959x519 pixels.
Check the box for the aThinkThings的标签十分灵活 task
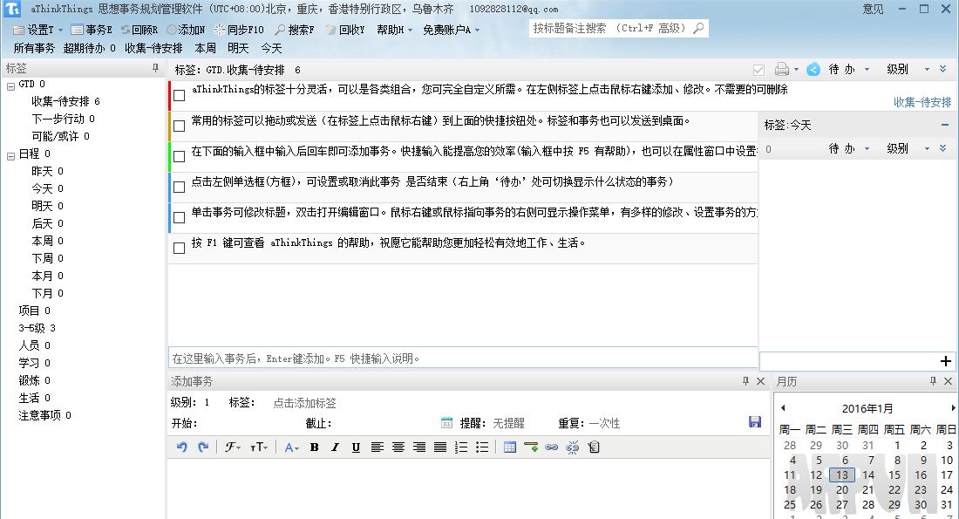[180, 95]
